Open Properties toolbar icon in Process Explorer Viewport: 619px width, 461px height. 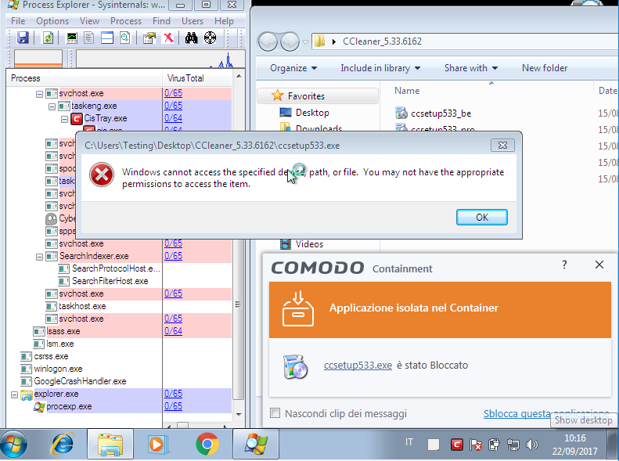[149, 38]
